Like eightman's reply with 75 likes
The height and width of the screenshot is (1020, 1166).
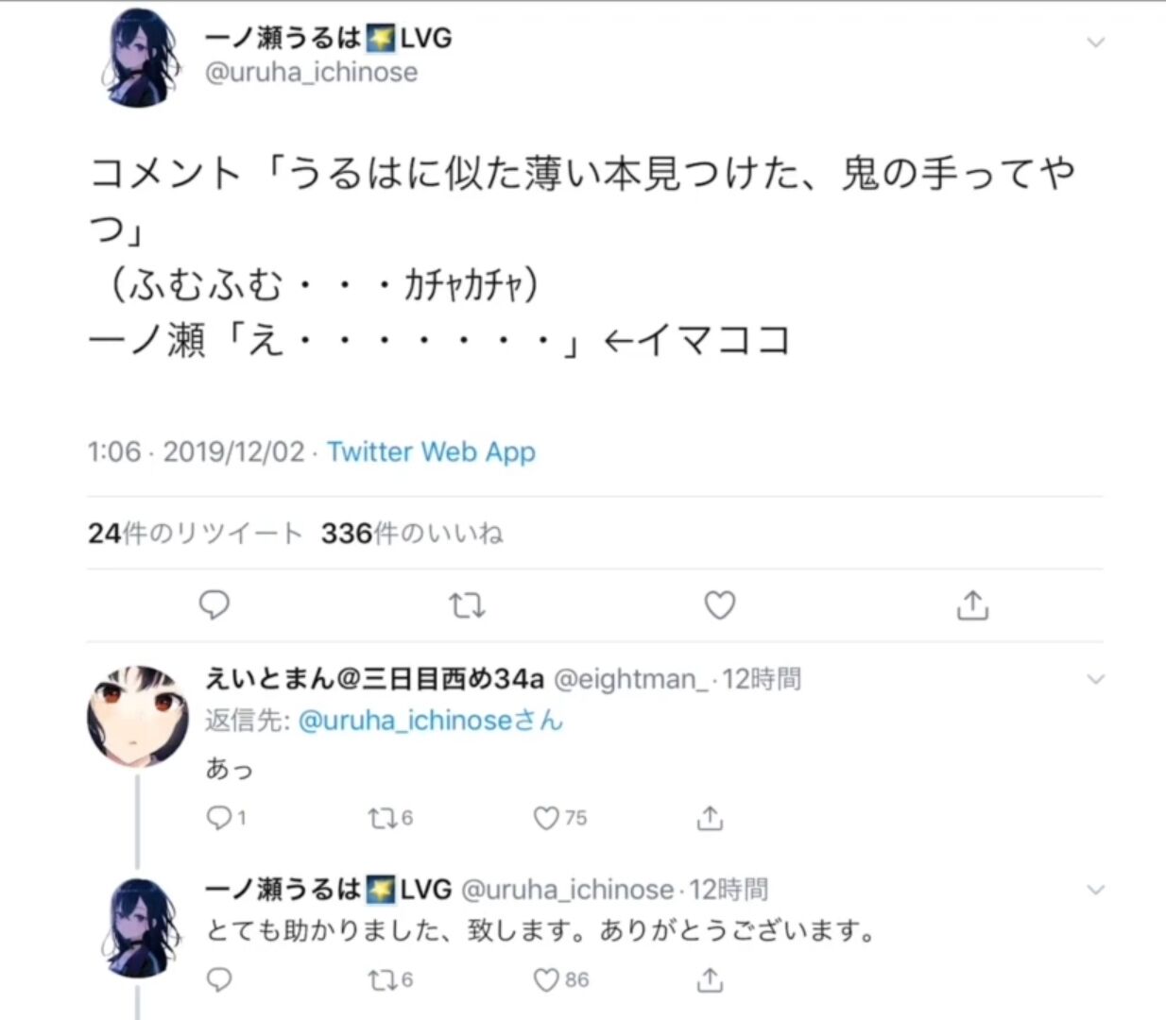point(559,818)
